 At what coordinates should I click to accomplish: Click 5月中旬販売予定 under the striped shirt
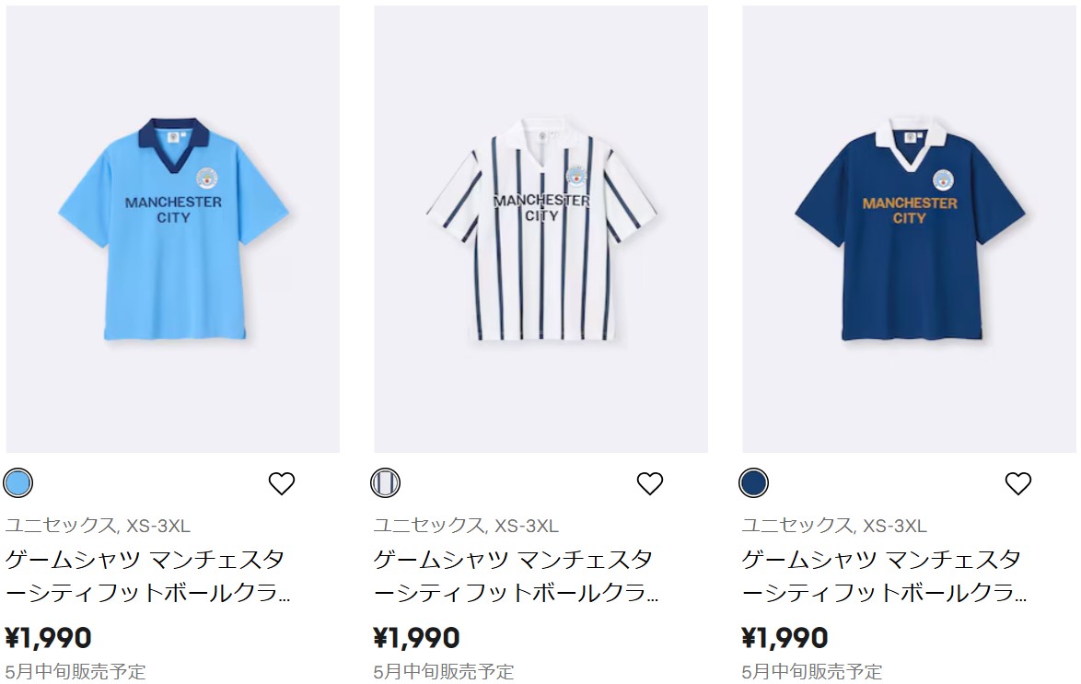(444, 672)
